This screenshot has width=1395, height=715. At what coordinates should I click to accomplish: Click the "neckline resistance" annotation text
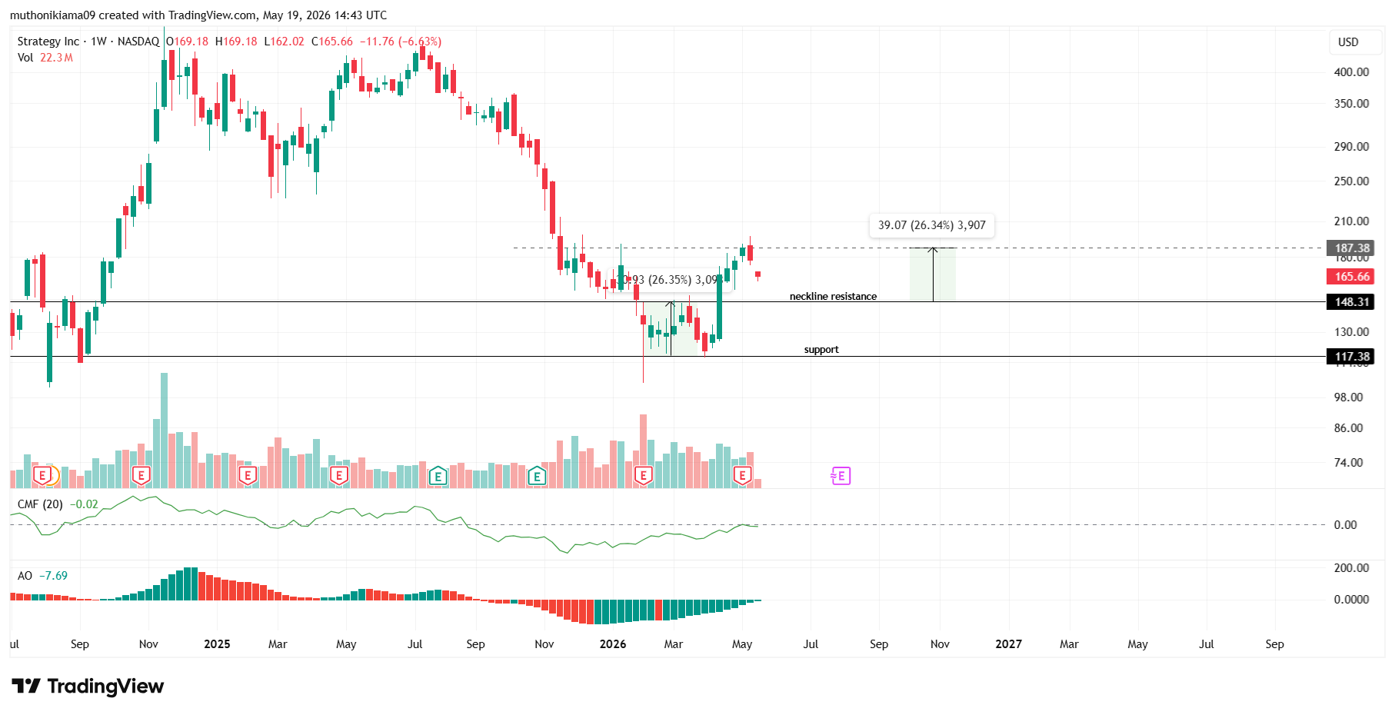coord(833,297)
